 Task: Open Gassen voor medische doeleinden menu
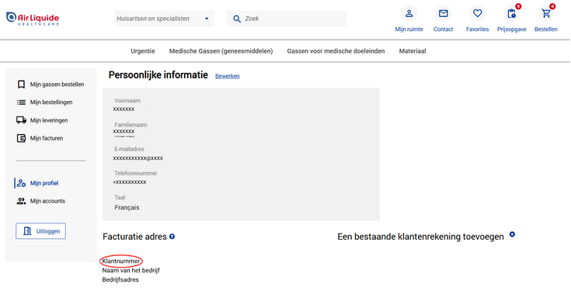(x=336, y=51)
